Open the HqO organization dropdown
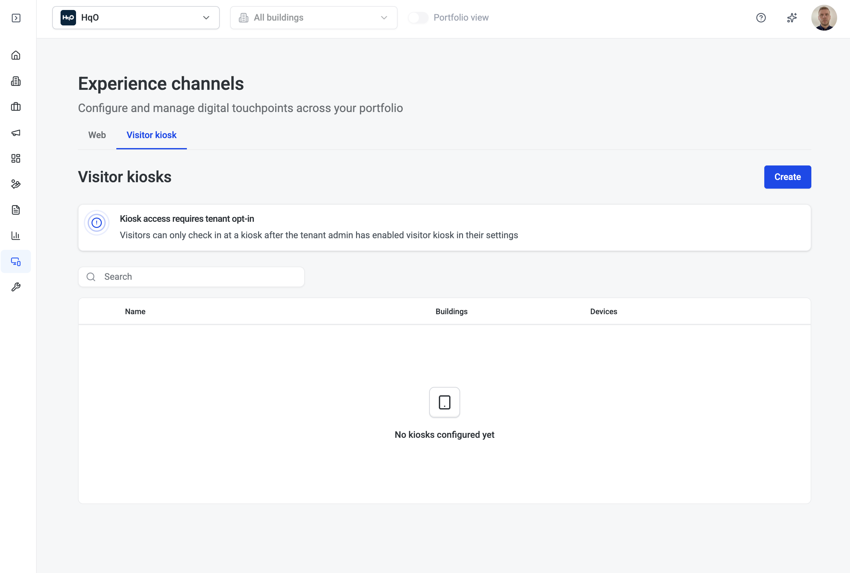This screenshot has height=573, width=850. click(136, 17)
